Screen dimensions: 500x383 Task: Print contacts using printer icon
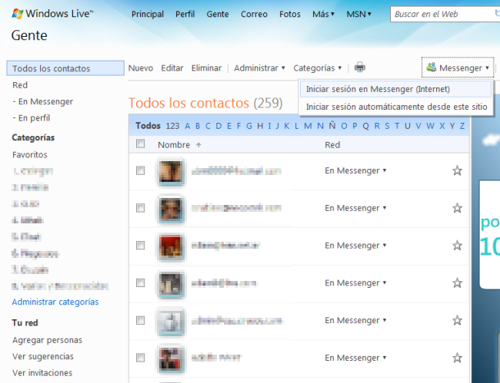pyautogui.click(x=360, y=68)
